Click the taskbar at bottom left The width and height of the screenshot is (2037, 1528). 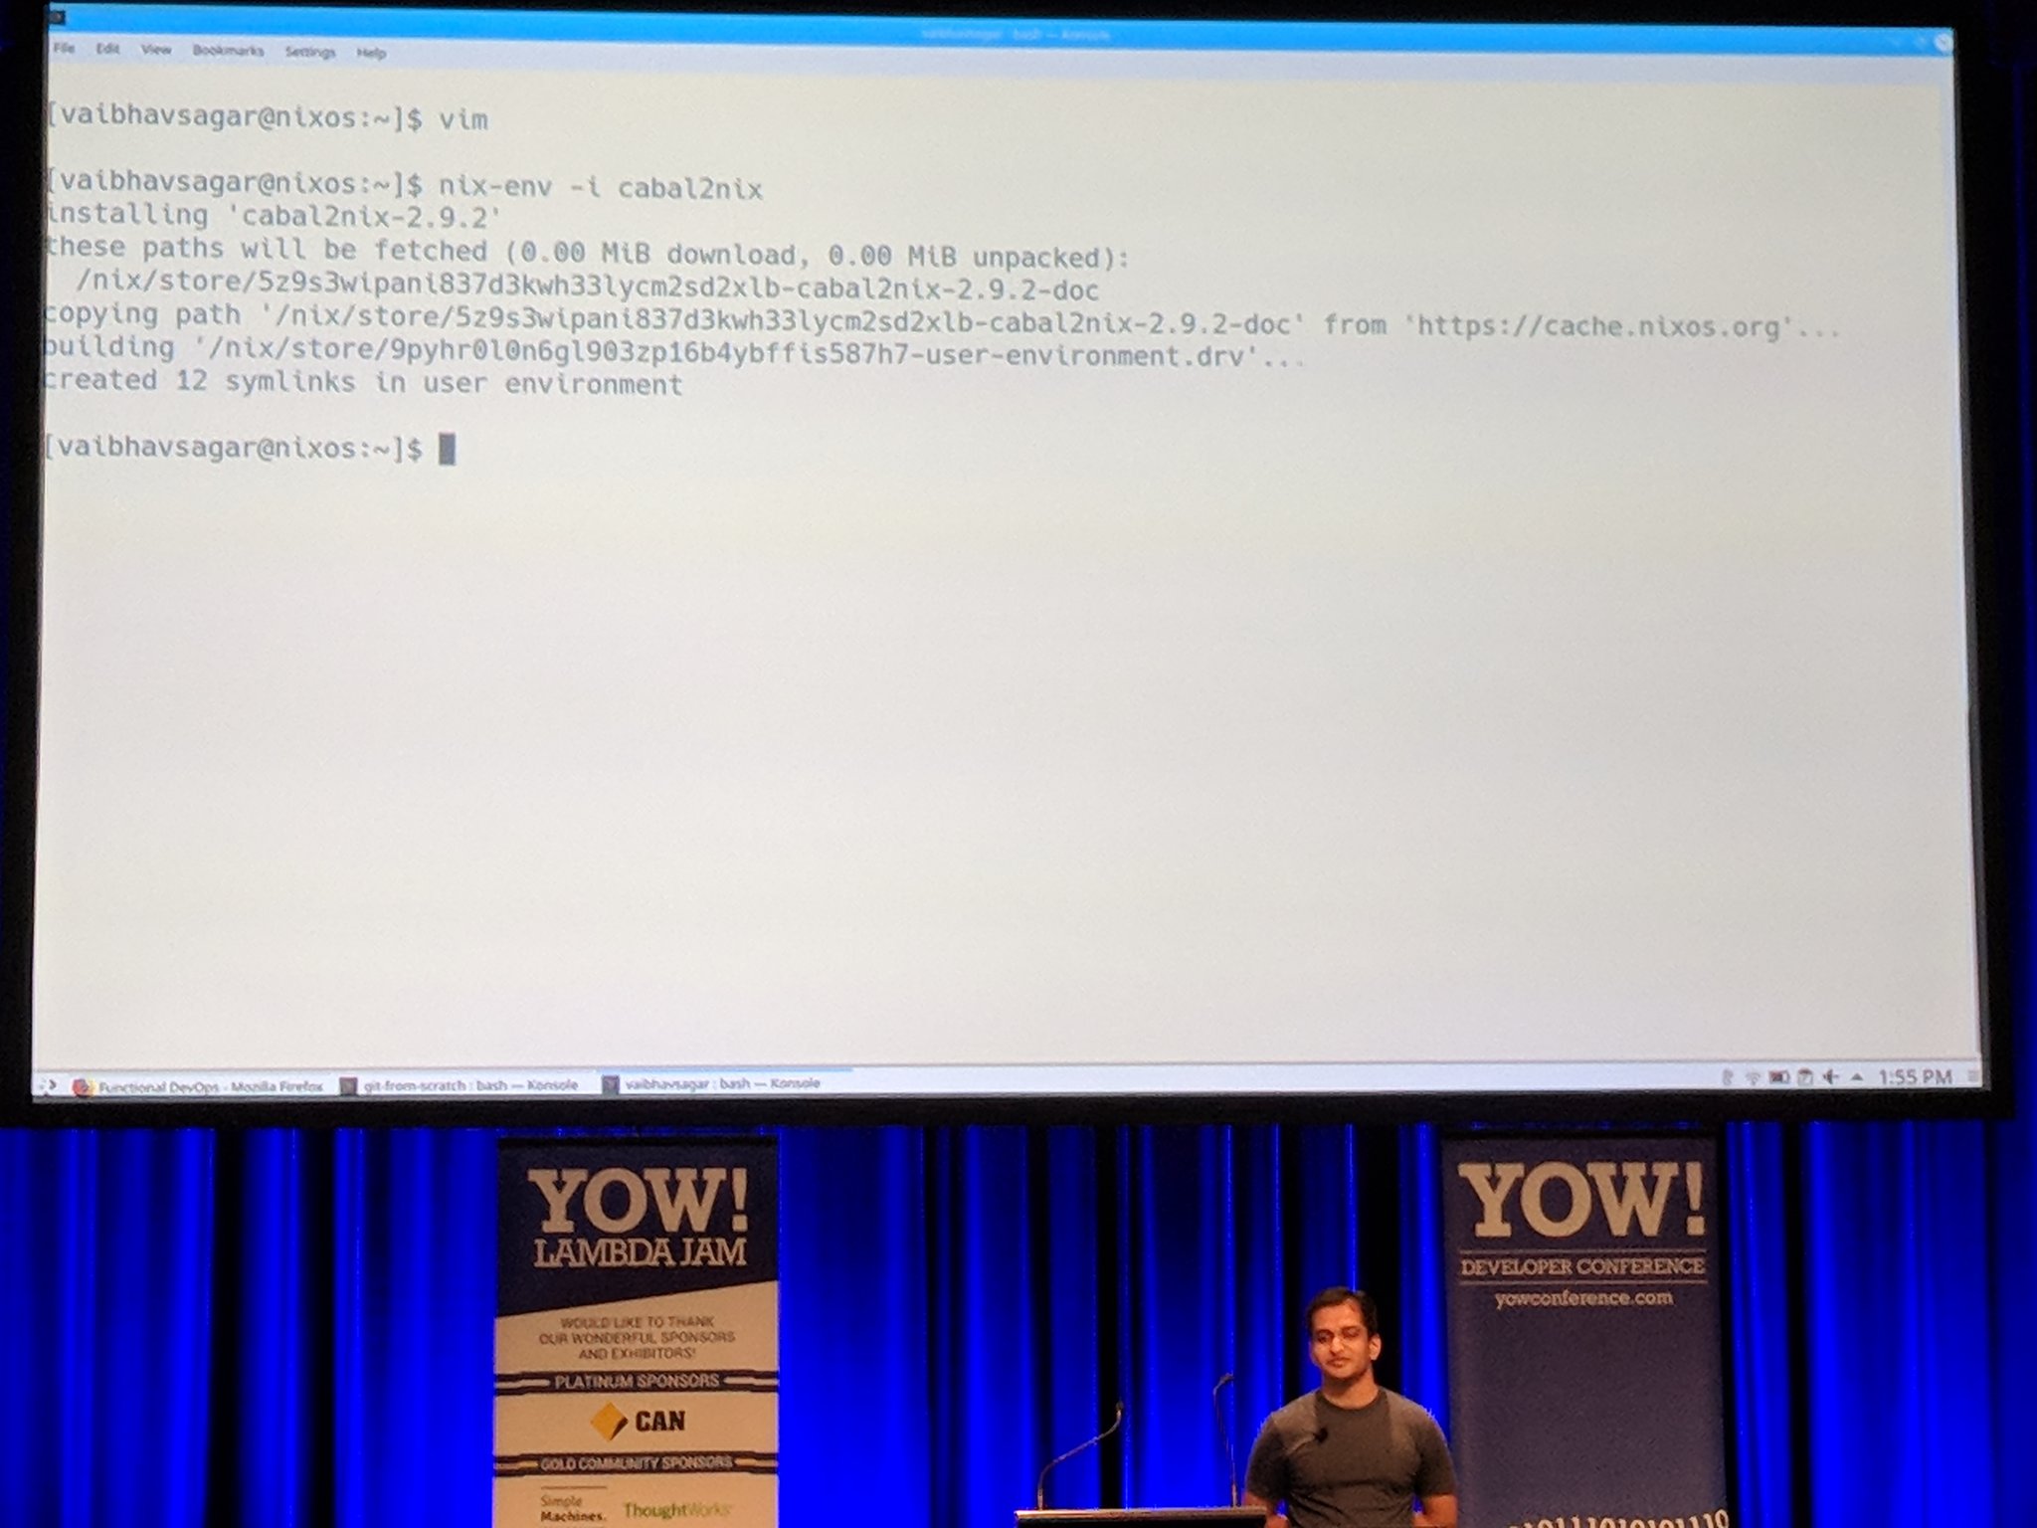point(48,1091)
